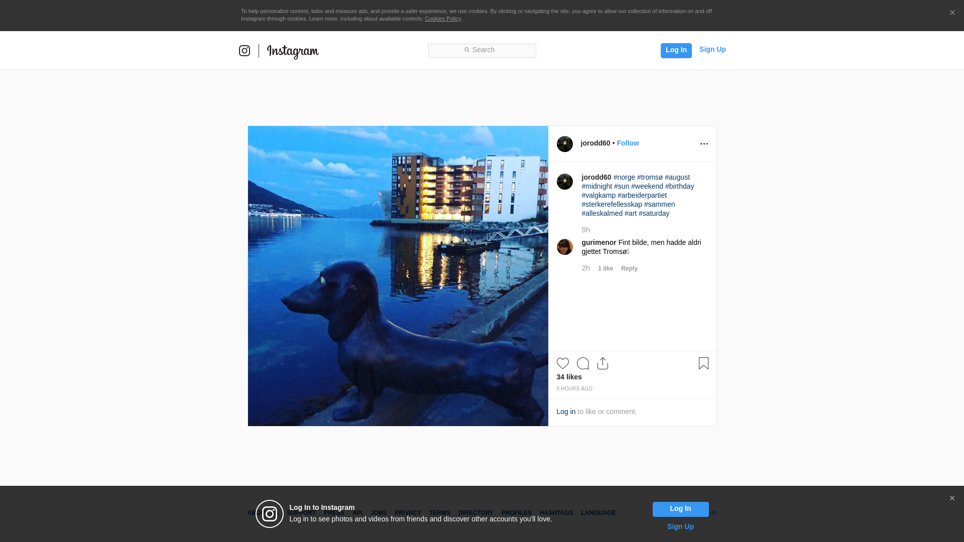Click the header Sign Up link
Screen dimensions: 964x542
pos(712,49)
